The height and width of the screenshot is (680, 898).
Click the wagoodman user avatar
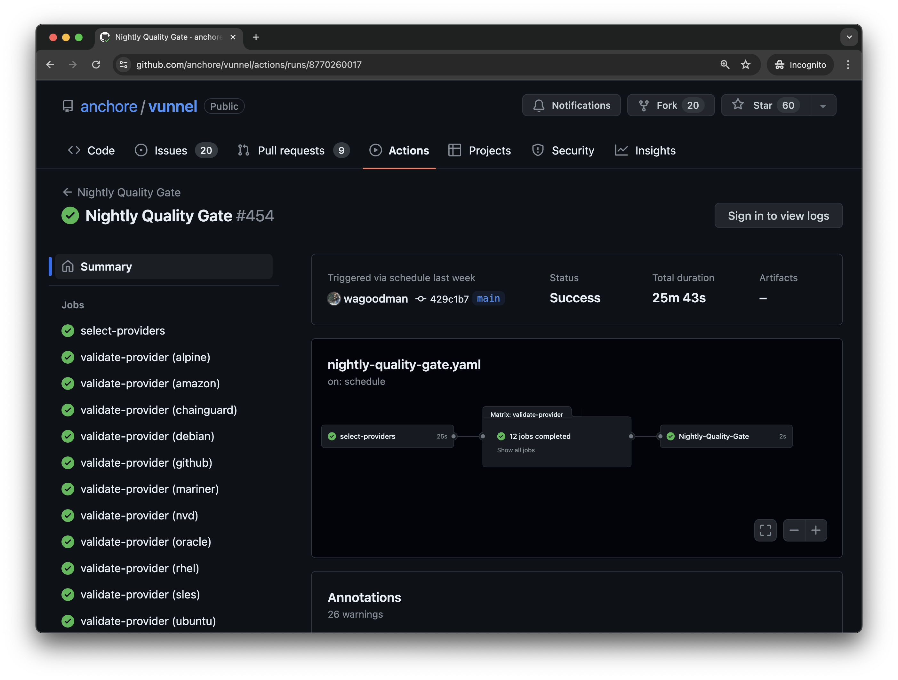334,299
